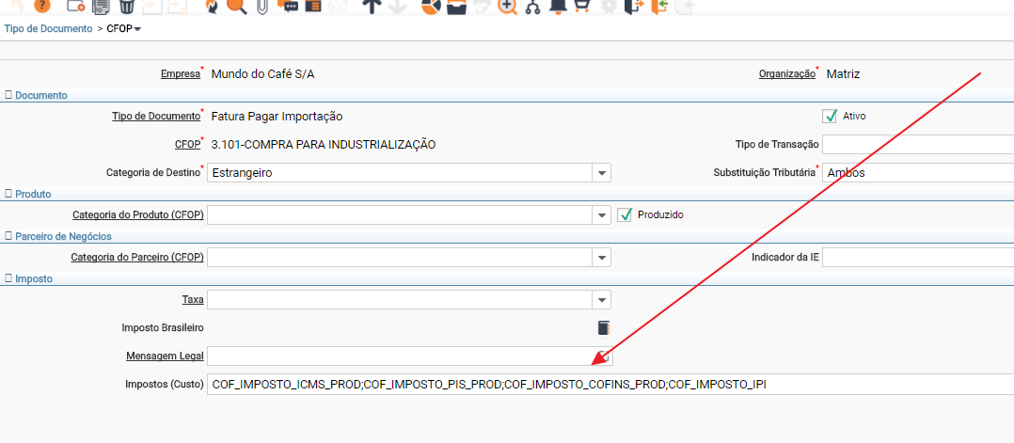Click the Categoria do Parceiro (CFOP) label
Viewport: 1014px width, 443px height.
(x=137, y=258)
